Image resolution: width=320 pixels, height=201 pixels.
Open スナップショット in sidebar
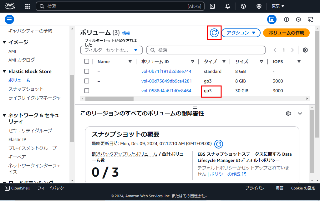pos(26,89)
